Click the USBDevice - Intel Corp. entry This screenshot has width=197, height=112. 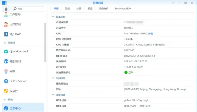(x=137, y=106)
